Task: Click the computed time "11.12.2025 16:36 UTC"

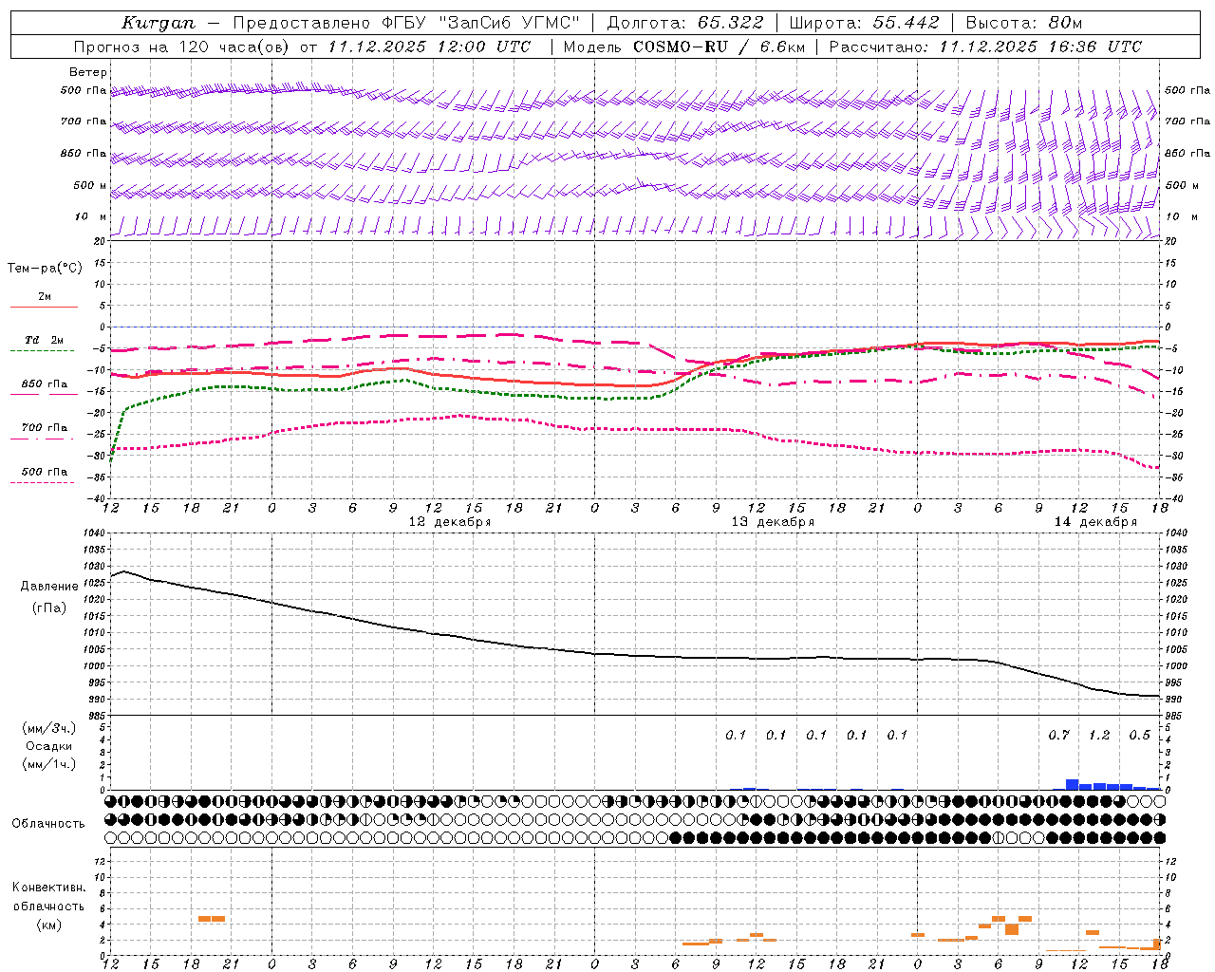Action: [x=1040, y=47]
